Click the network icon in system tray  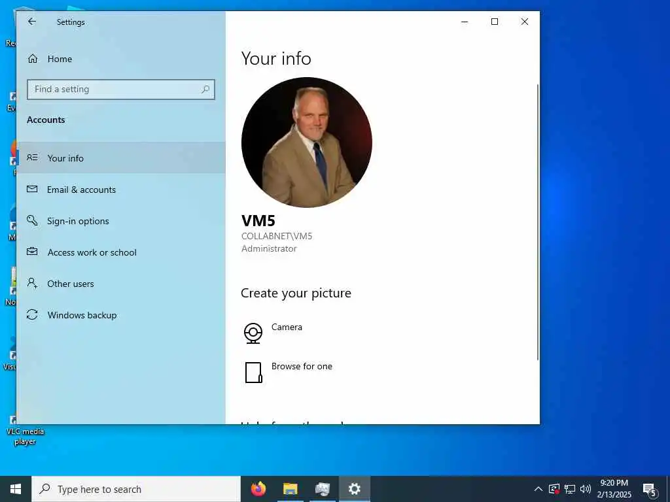570,489
